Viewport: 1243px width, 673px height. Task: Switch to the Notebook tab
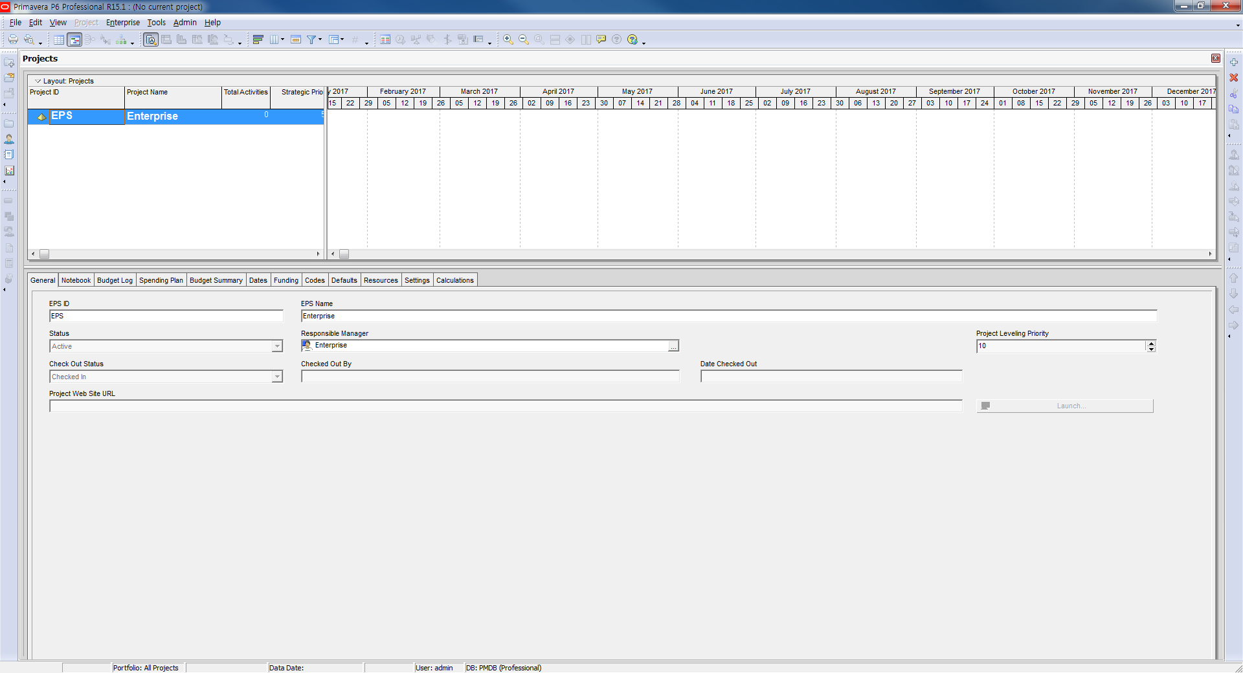coord(76,280)
